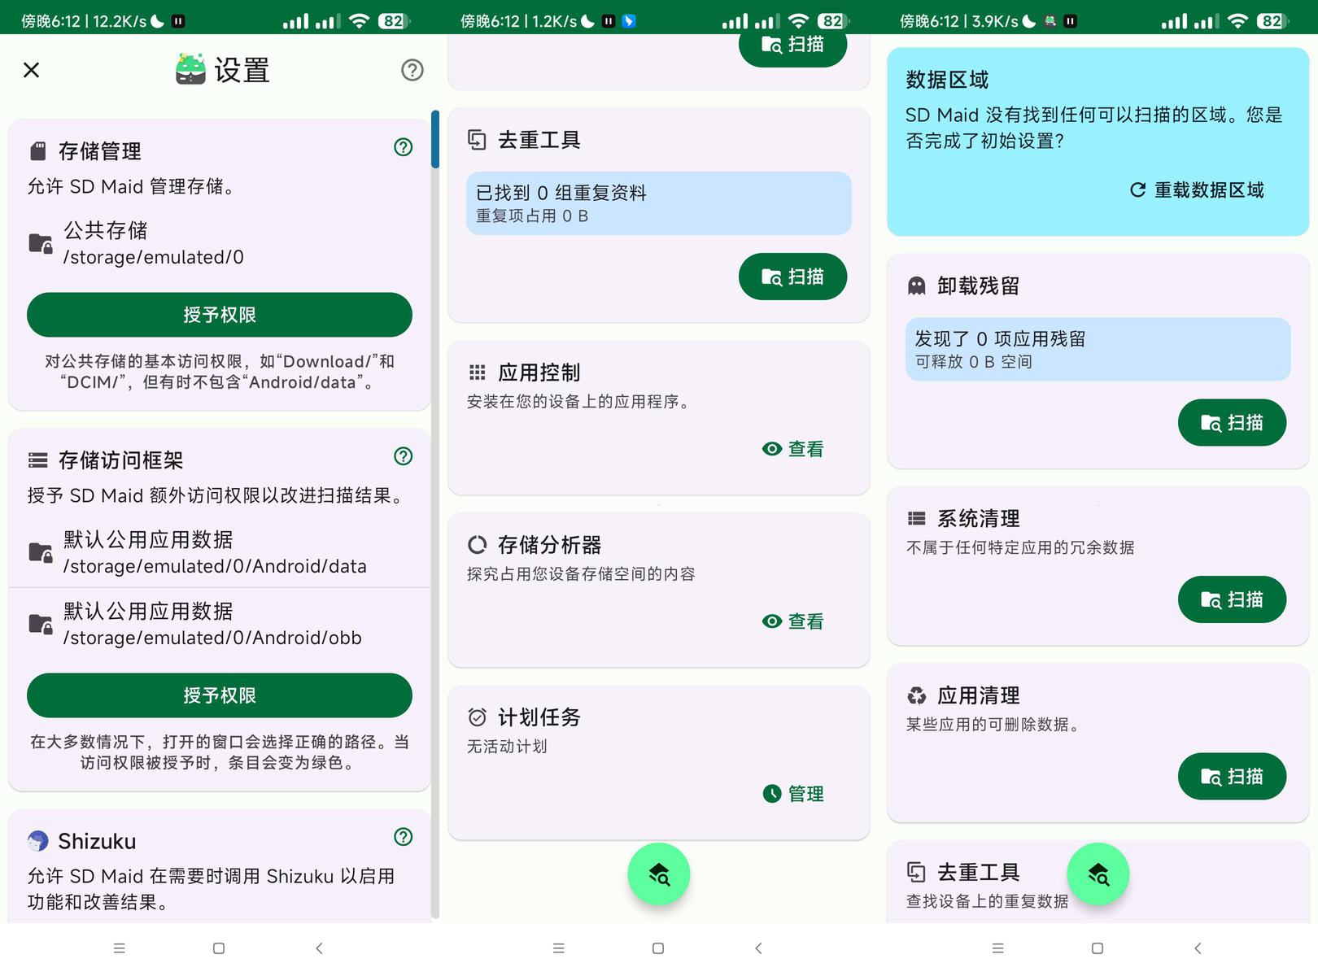Image resolution: width=1318 pixels, height=976 pixels.
Task: Open the 发现了 0 项应用残留 result box
Action: 1098,350
